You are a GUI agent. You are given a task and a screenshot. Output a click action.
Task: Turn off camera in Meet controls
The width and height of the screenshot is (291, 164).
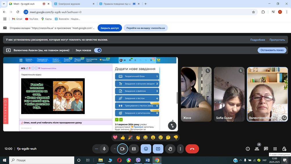tap(122, 149)
